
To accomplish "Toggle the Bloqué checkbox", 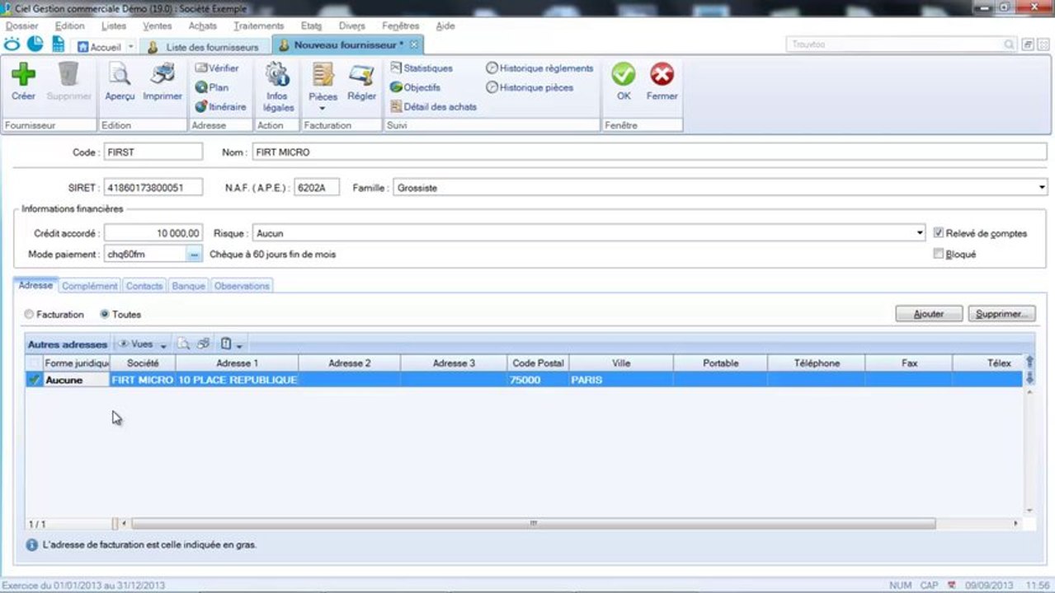I will [939, 254].
